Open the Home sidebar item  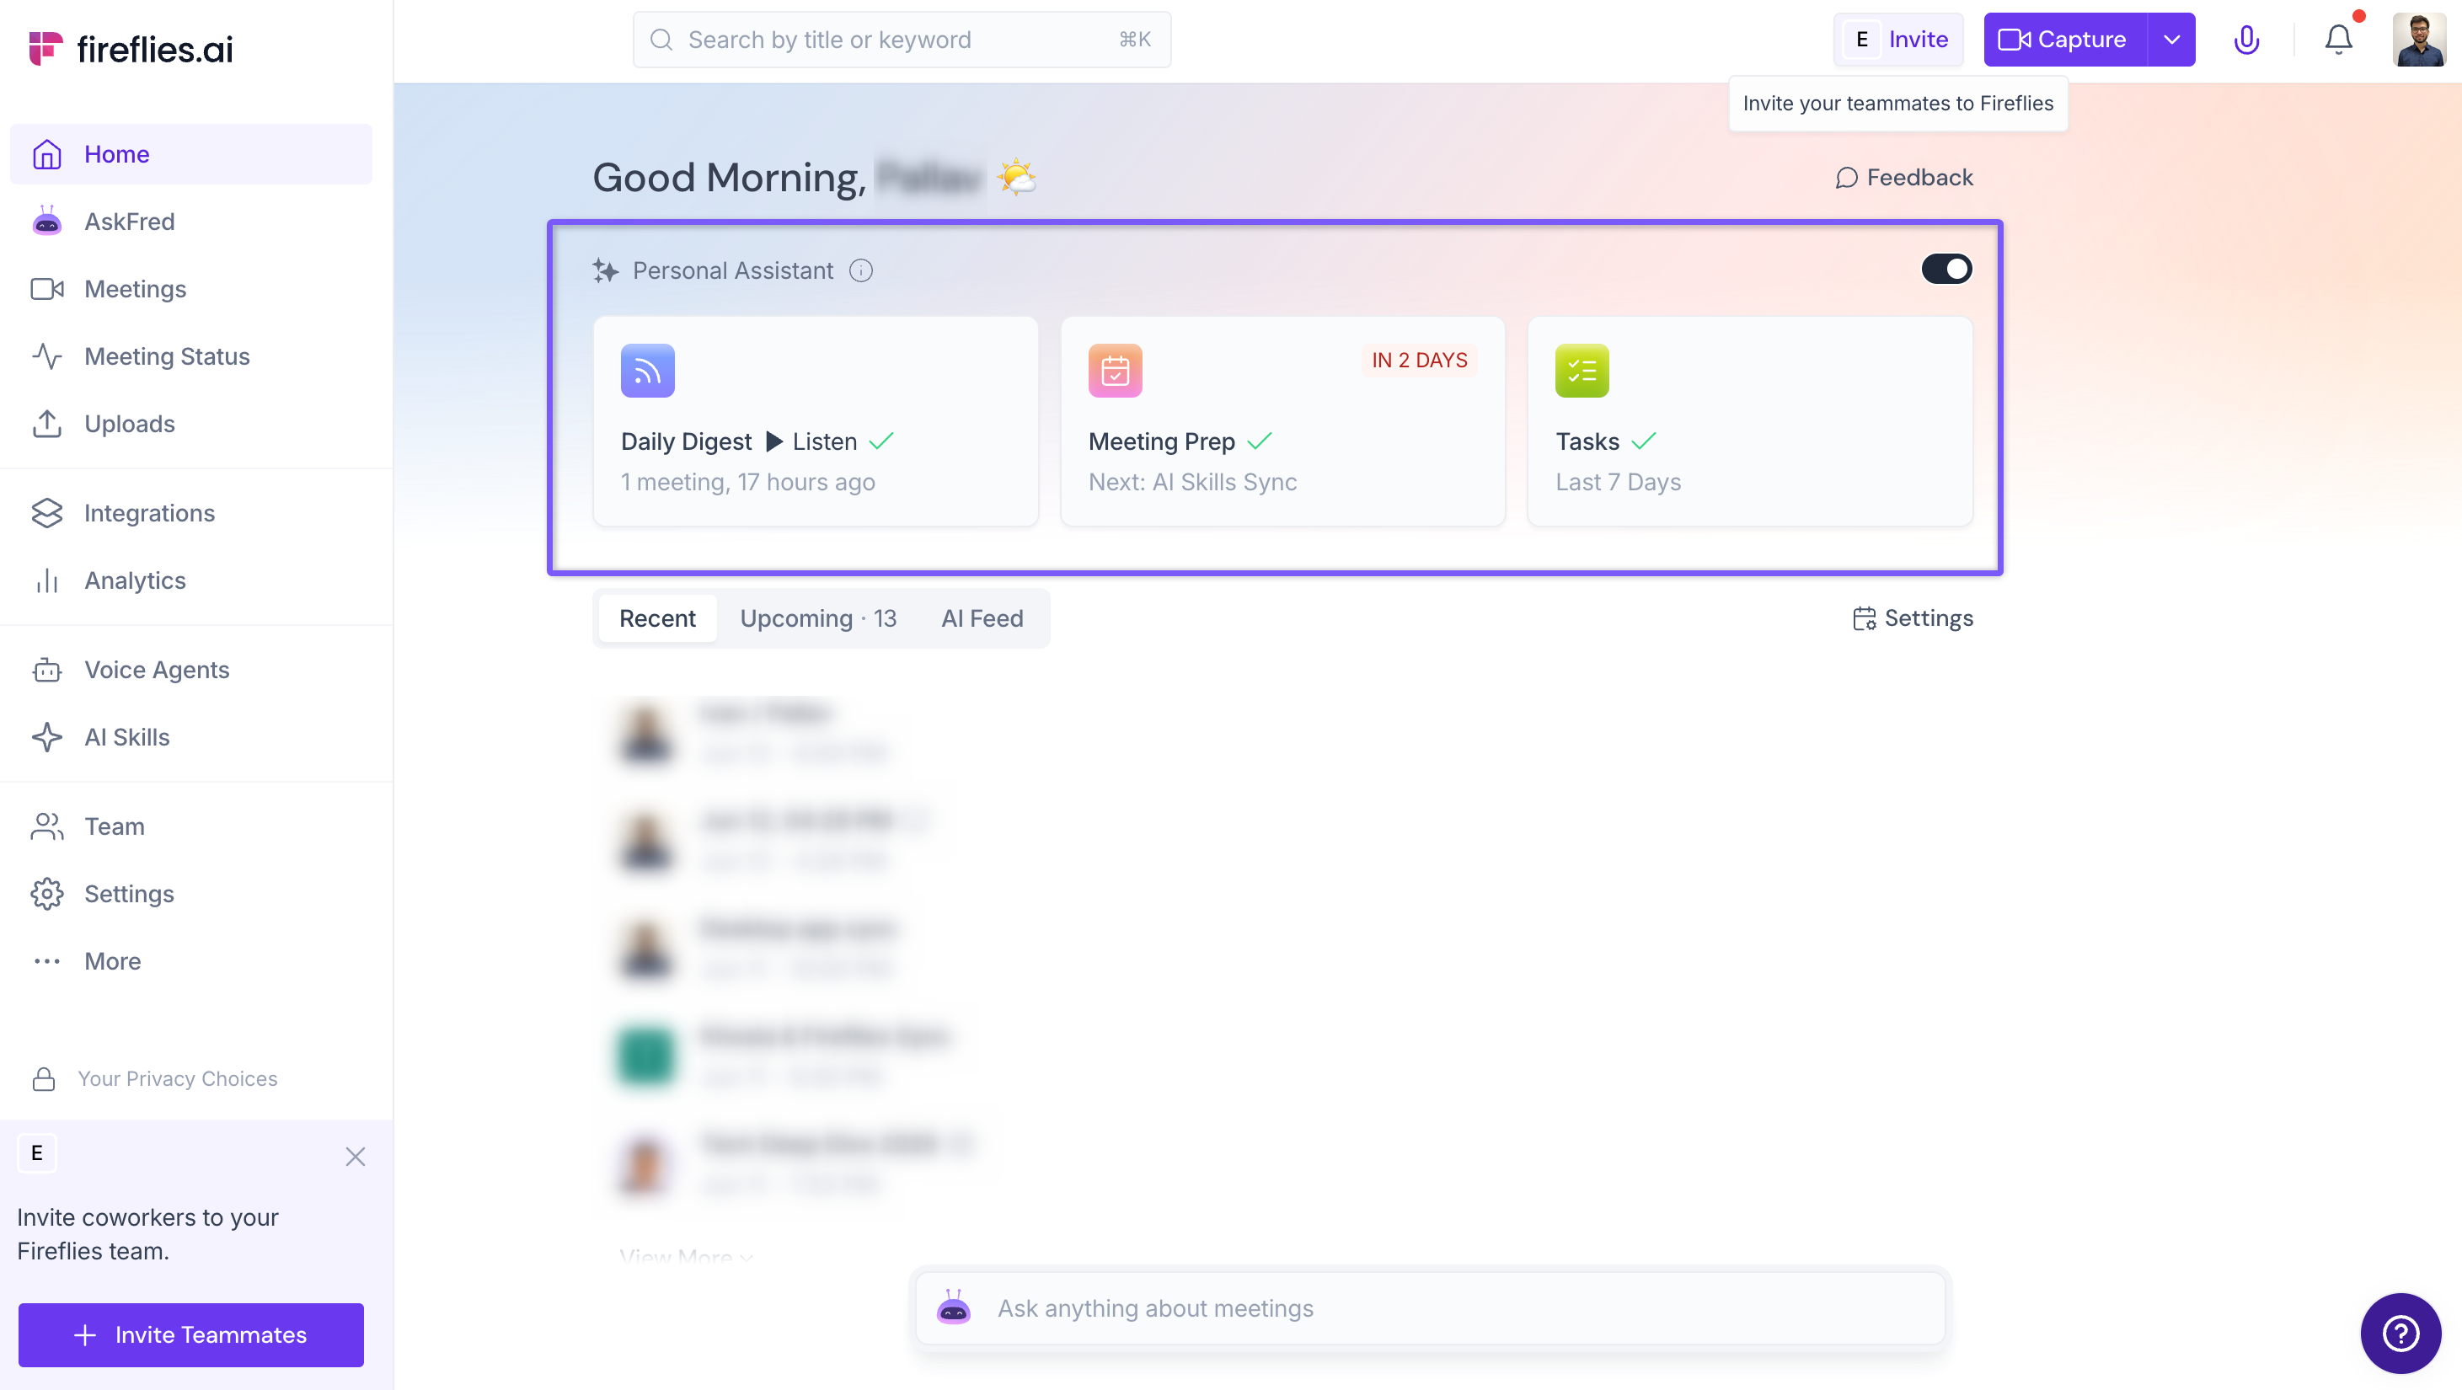coord(191,154)
